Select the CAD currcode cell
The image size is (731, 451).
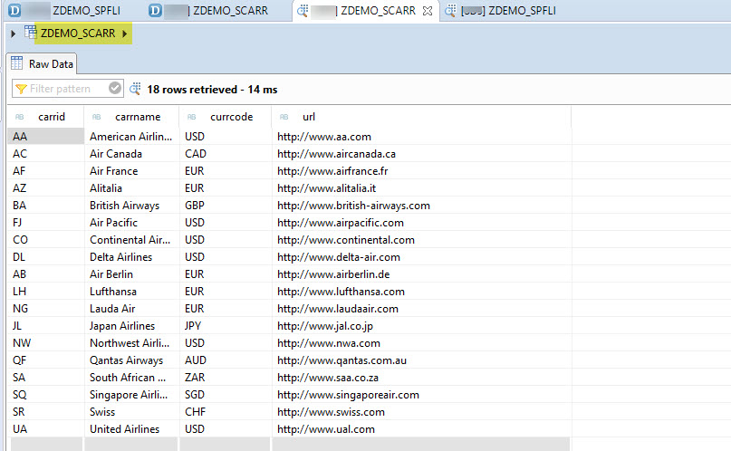(x=226, y=154)
